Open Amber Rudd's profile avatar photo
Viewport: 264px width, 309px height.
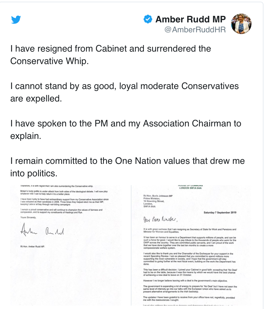click(241, 24)
